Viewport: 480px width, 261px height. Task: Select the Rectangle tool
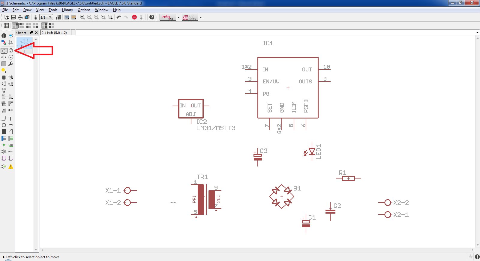click(4, 132)
